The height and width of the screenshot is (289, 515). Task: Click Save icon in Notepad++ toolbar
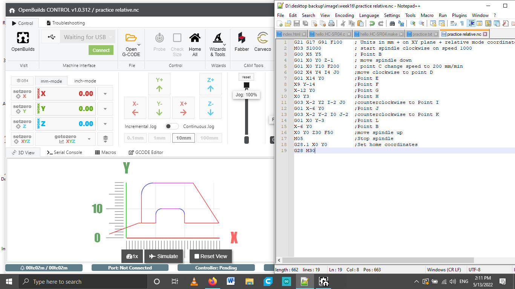[x=297, y=23]
